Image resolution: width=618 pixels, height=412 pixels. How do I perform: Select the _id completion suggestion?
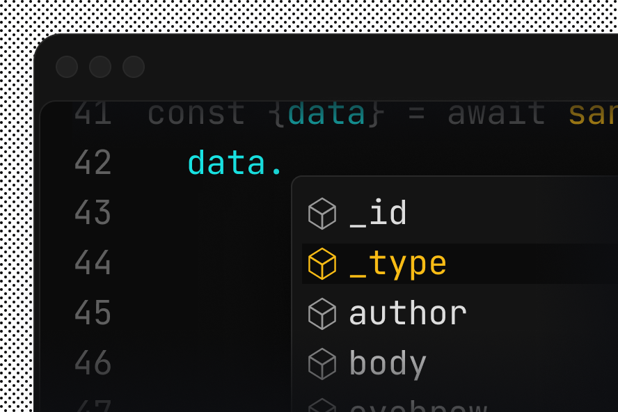click(x=378, y=213)
